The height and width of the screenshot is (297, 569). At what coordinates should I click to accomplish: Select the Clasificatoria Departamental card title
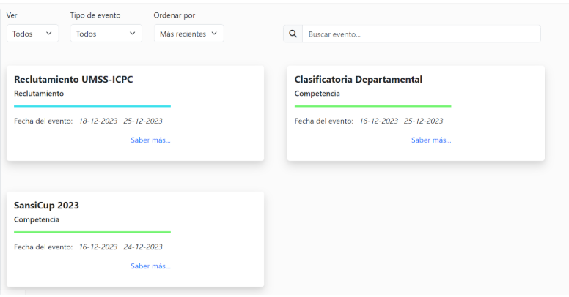click(x=358, y=79)
